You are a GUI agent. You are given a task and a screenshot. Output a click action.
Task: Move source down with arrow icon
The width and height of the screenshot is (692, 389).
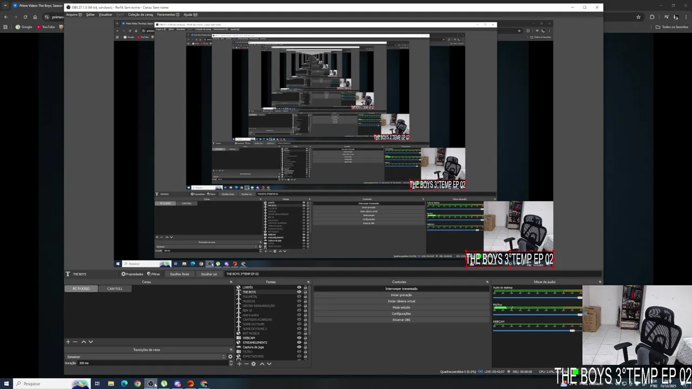[269, 364]
